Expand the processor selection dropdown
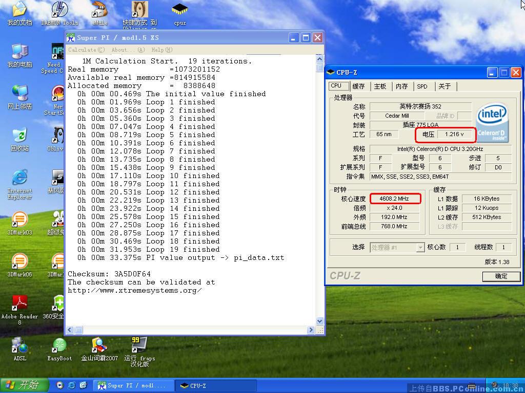The image size is (525, 393). pyautogui.click(x=420, y=248)
